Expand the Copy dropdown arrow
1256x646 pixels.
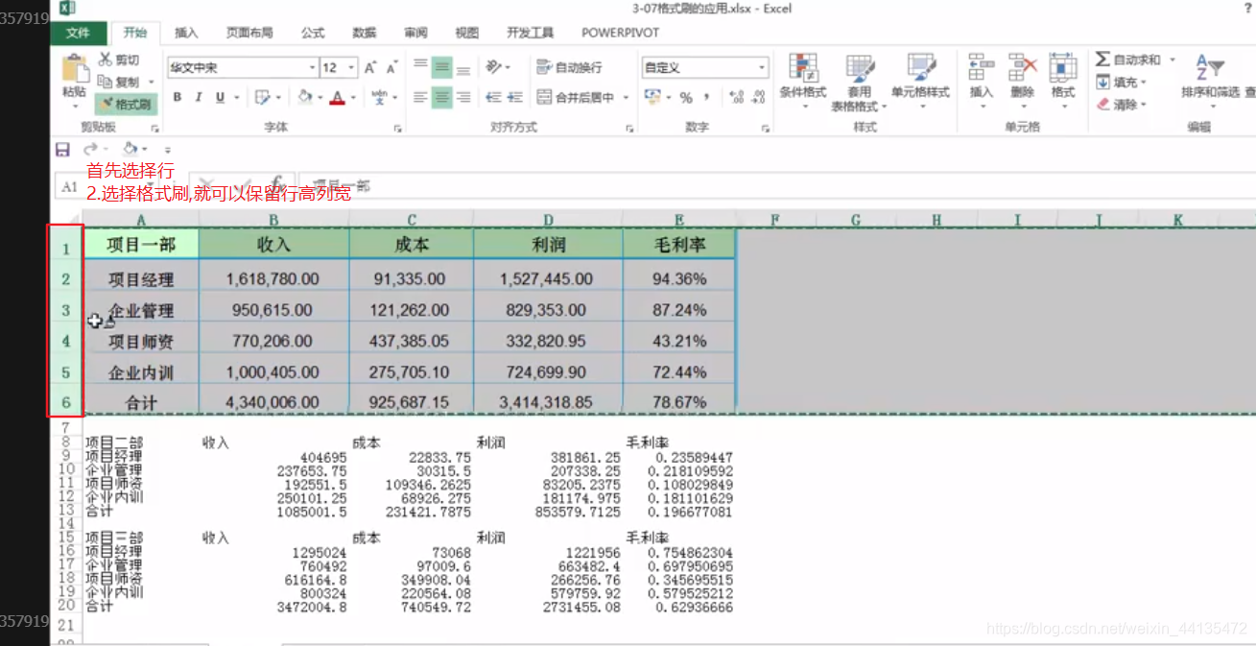pyautogui.click(x=150, y=82)
